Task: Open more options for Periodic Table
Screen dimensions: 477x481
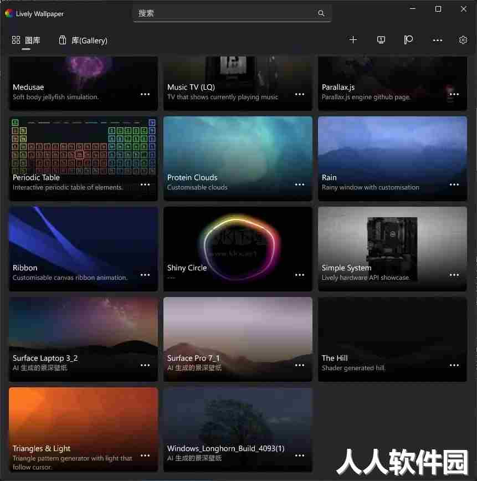Action: (x=145, y=185)
